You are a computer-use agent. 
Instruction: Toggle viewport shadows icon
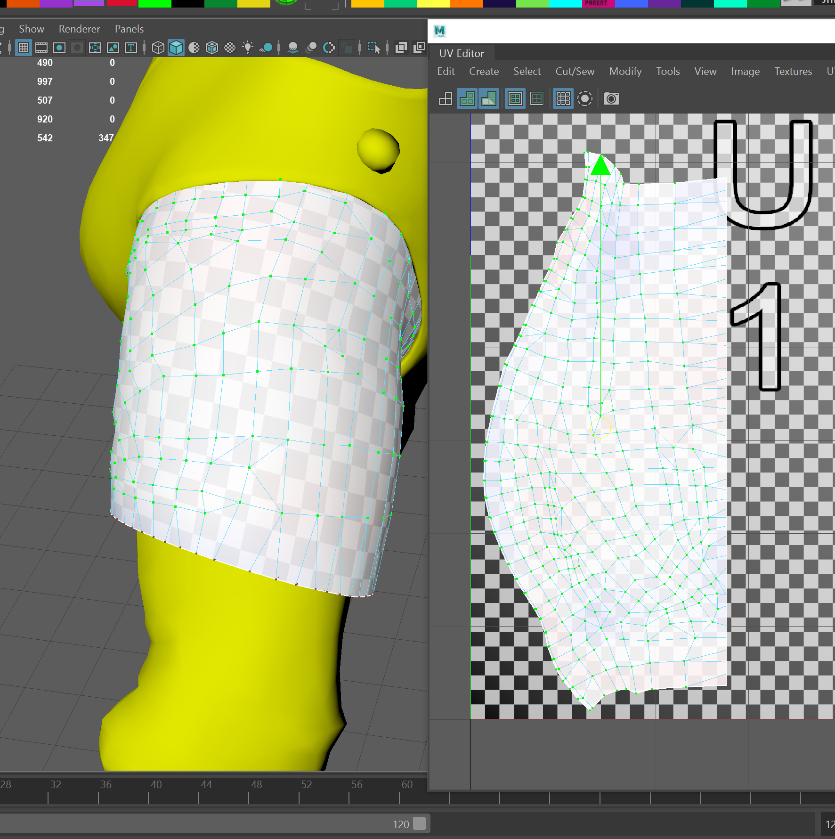point(266,48)
